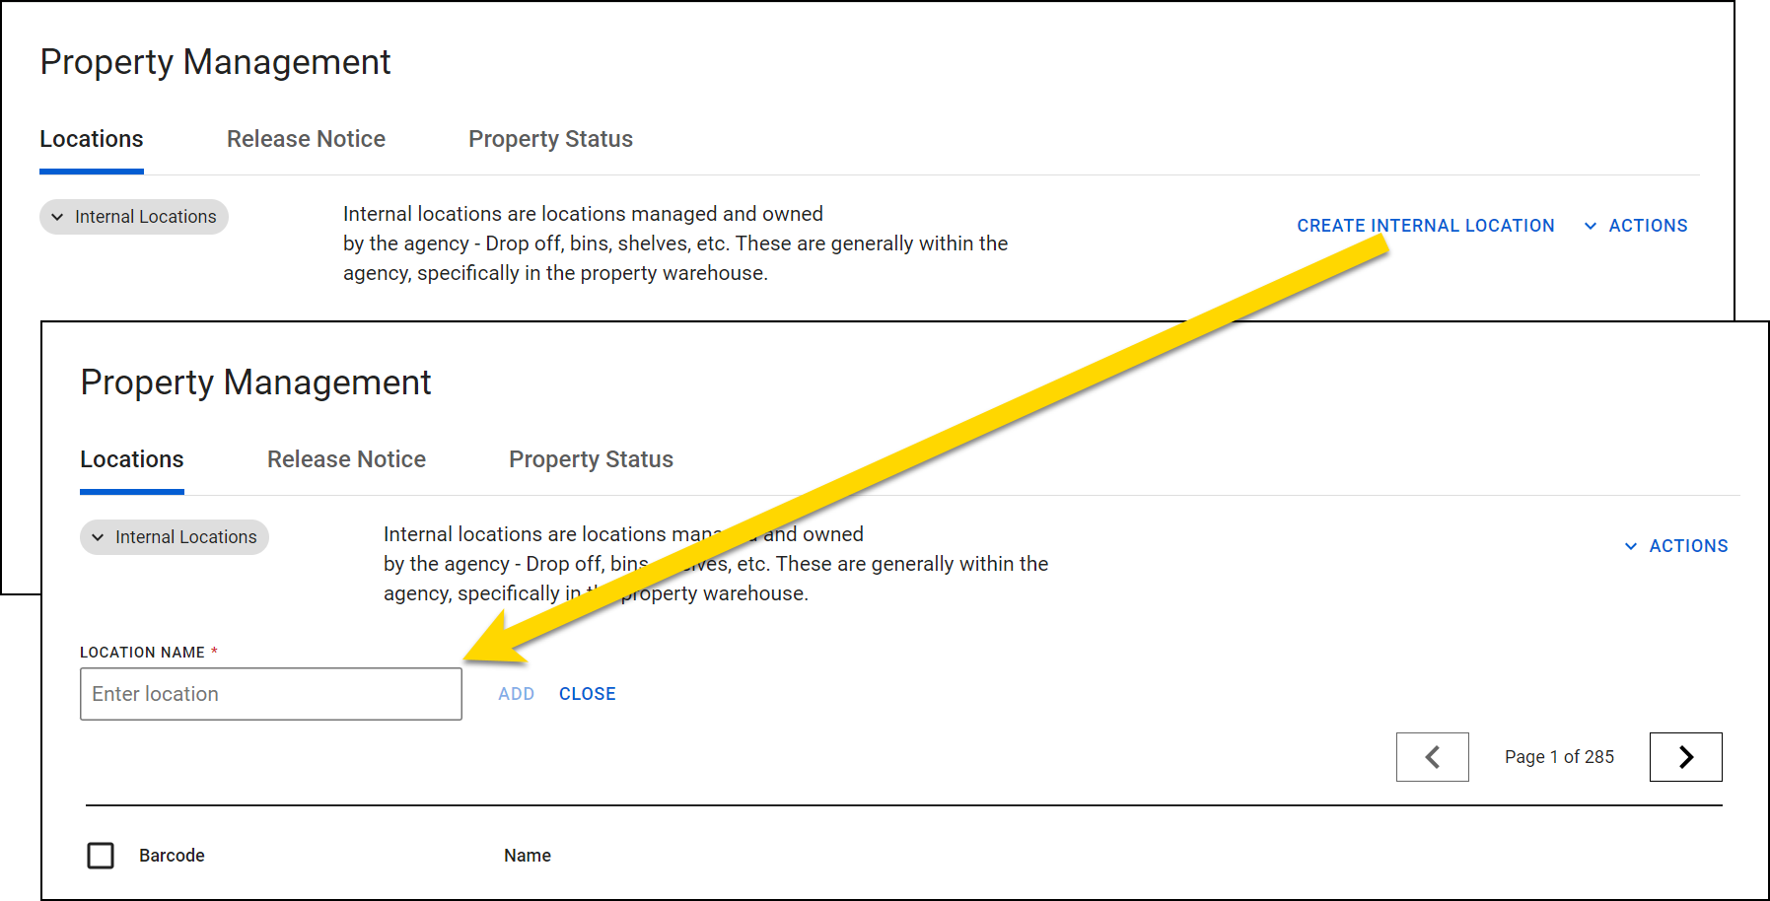The width and height of the screenshot is (1770, 901).
Task: Click the previous page arrow icon
Action: coord(1432,757)
